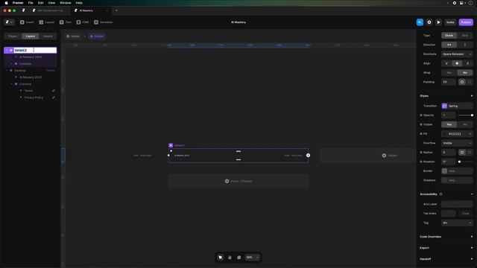Image resolution: width=477 pixels, height=268 pixels.
Task: Set layout Type to Stack
Action: tap(449, 36)
